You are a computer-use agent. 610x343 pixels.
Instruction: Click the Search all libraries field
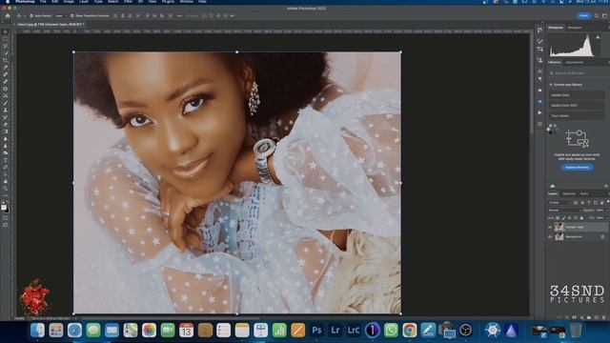(x=578, y=73)
